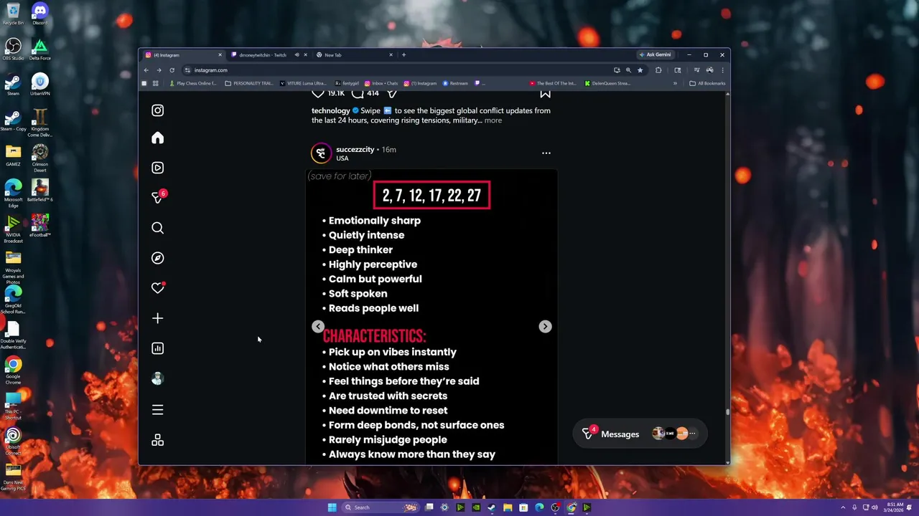Screen dimensions: 919x516
Task: Select the (4) Instagram browser tab
Action: click(x=182, y=55)
